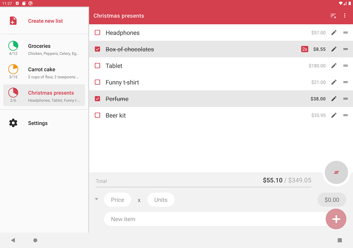Tap the $0.00 total price pill
The width and height of the screenshot is (353, 248).
tap(331, 200)
